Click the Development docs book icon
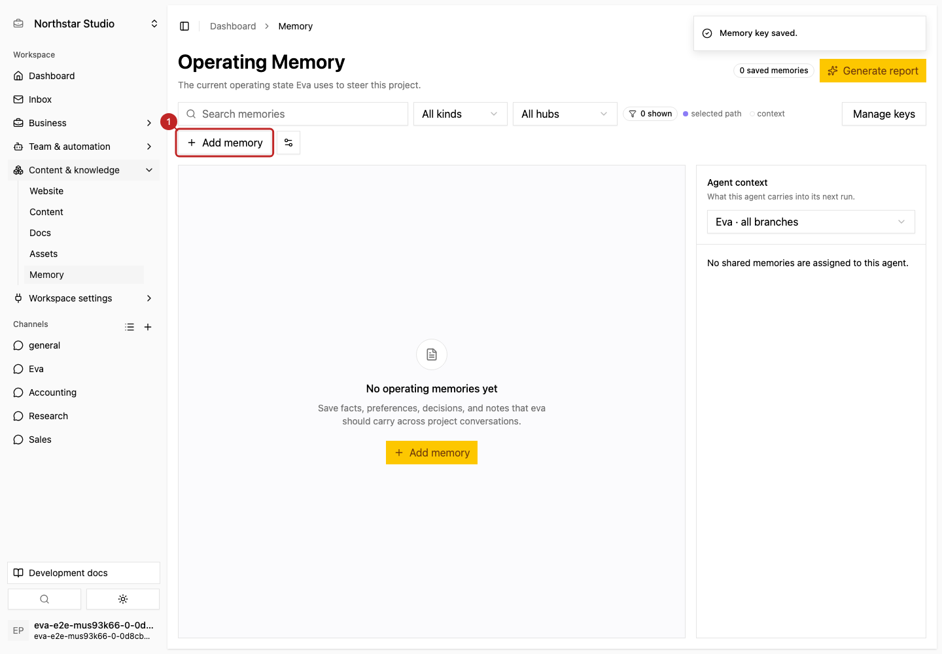The height and width of the screenshot is (654, 942). pos(18,573)
